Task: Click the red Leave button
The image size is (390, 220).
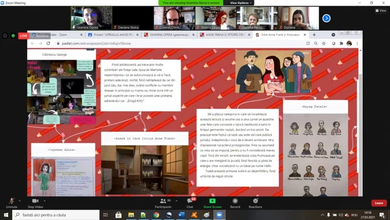Action: pos(379,203)
